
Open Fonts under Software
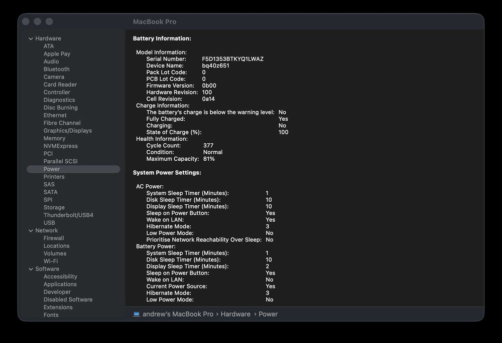[51, 314]
